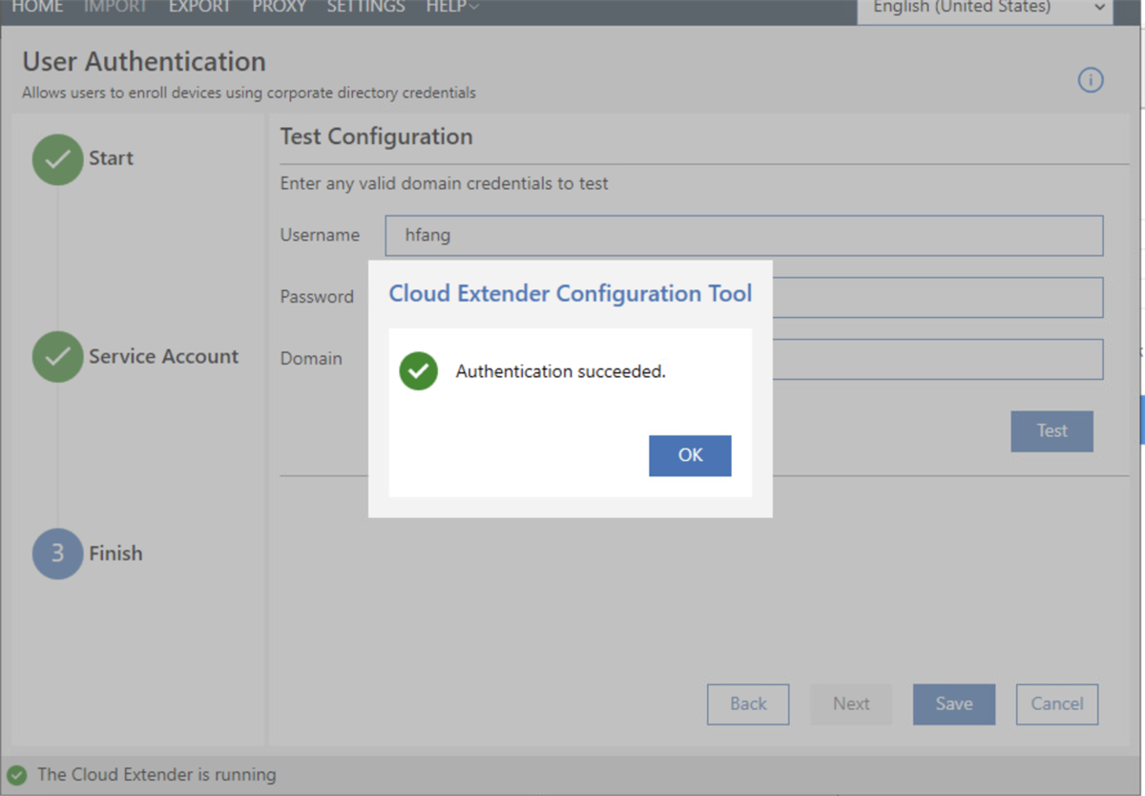Expand the HELP dropdown

coord(450,7)
